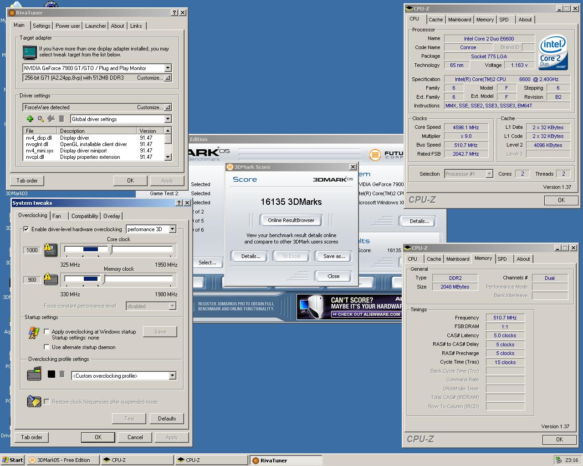The width and height of the screenshot is (583, 466).
Task: Check Use alternate startup daemon
Action: click(47, 347)
